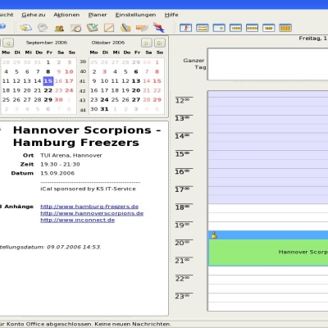Click the speech bubble message toolbar icon
The image size is (328, 328).
pyautogui.click(x=43, y=28)
